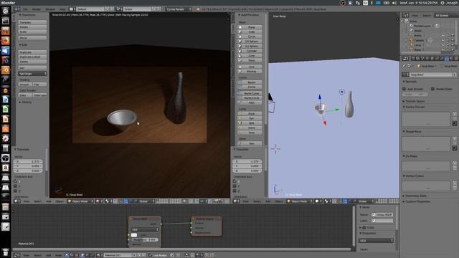The height and width of the screenshot is (258, 459).
Task: Open Object Mode dropdown in left viewport
Action: point(80,201)
